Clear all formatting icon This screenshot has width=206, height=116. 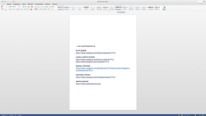tap(32, 7)
